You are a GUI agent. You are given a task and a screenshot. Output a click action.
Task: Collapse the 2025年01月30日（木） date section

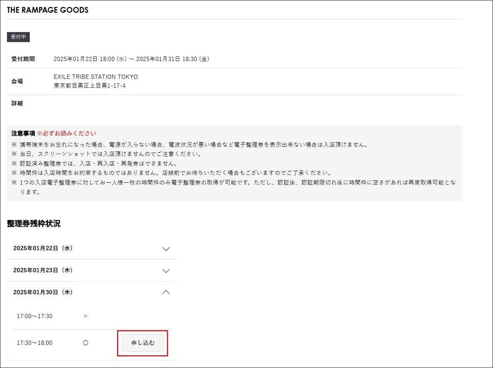tap(92, 292)
